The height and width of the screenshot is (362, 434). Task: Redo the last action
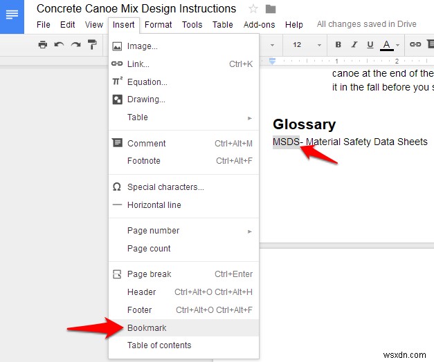coord(75,44)
